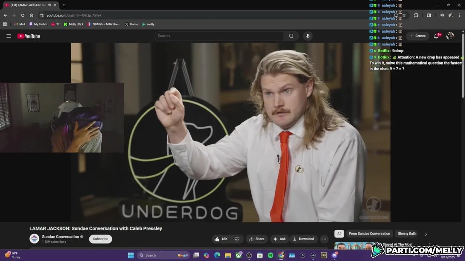Open the apps grid in bookmarks bar

pos(5,24)
